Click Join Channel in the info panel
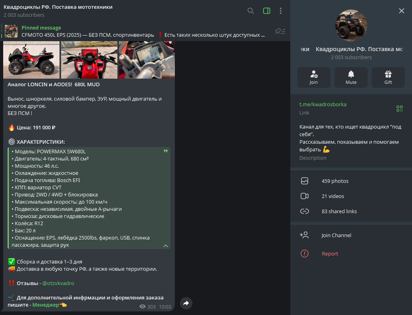Image resolution: width=412 pixels, height=315 pixels. coord(351,235)
